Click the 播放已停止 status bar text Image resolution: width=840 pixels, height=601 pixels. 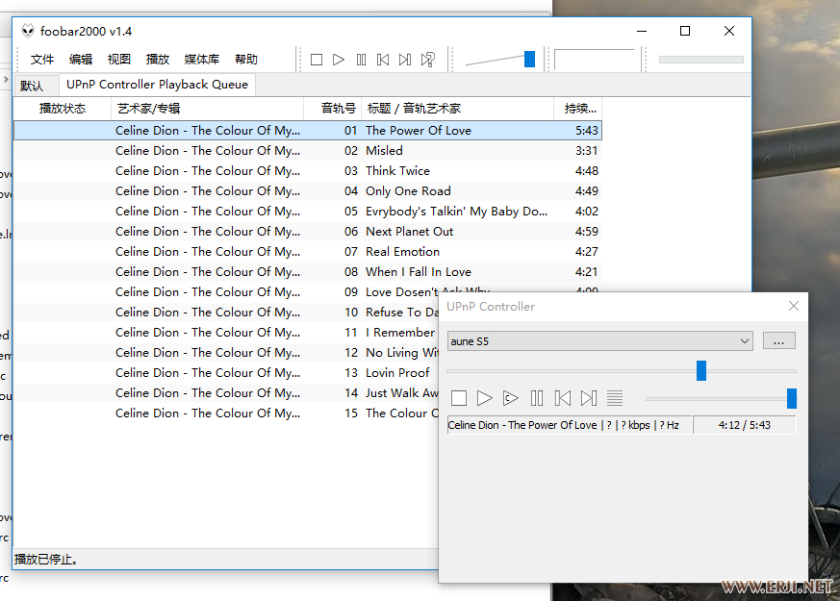(46, 560)
